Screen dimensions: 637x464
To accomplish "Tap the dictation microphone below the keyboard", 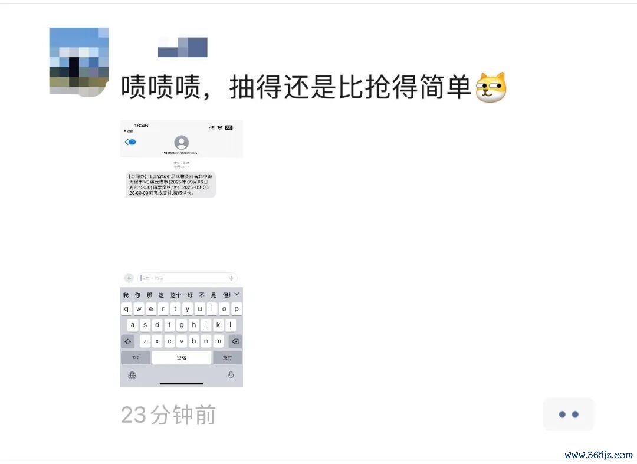I will [231, 375].
